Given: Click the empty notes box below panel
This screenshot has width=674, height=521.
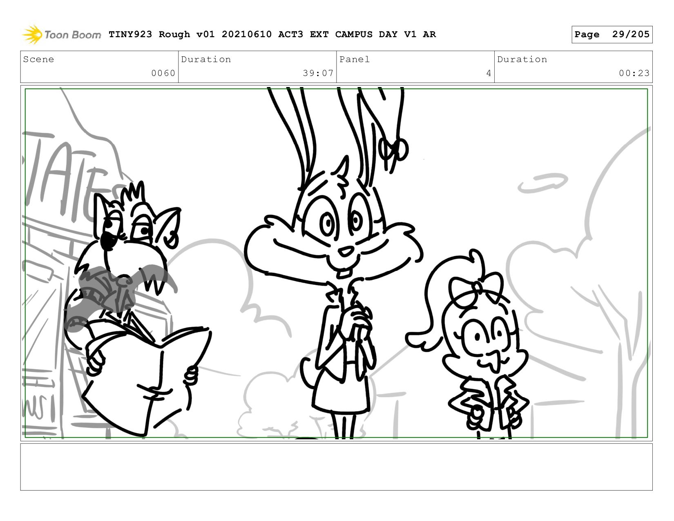Looking at the screenshot, I should pos(336,467).
